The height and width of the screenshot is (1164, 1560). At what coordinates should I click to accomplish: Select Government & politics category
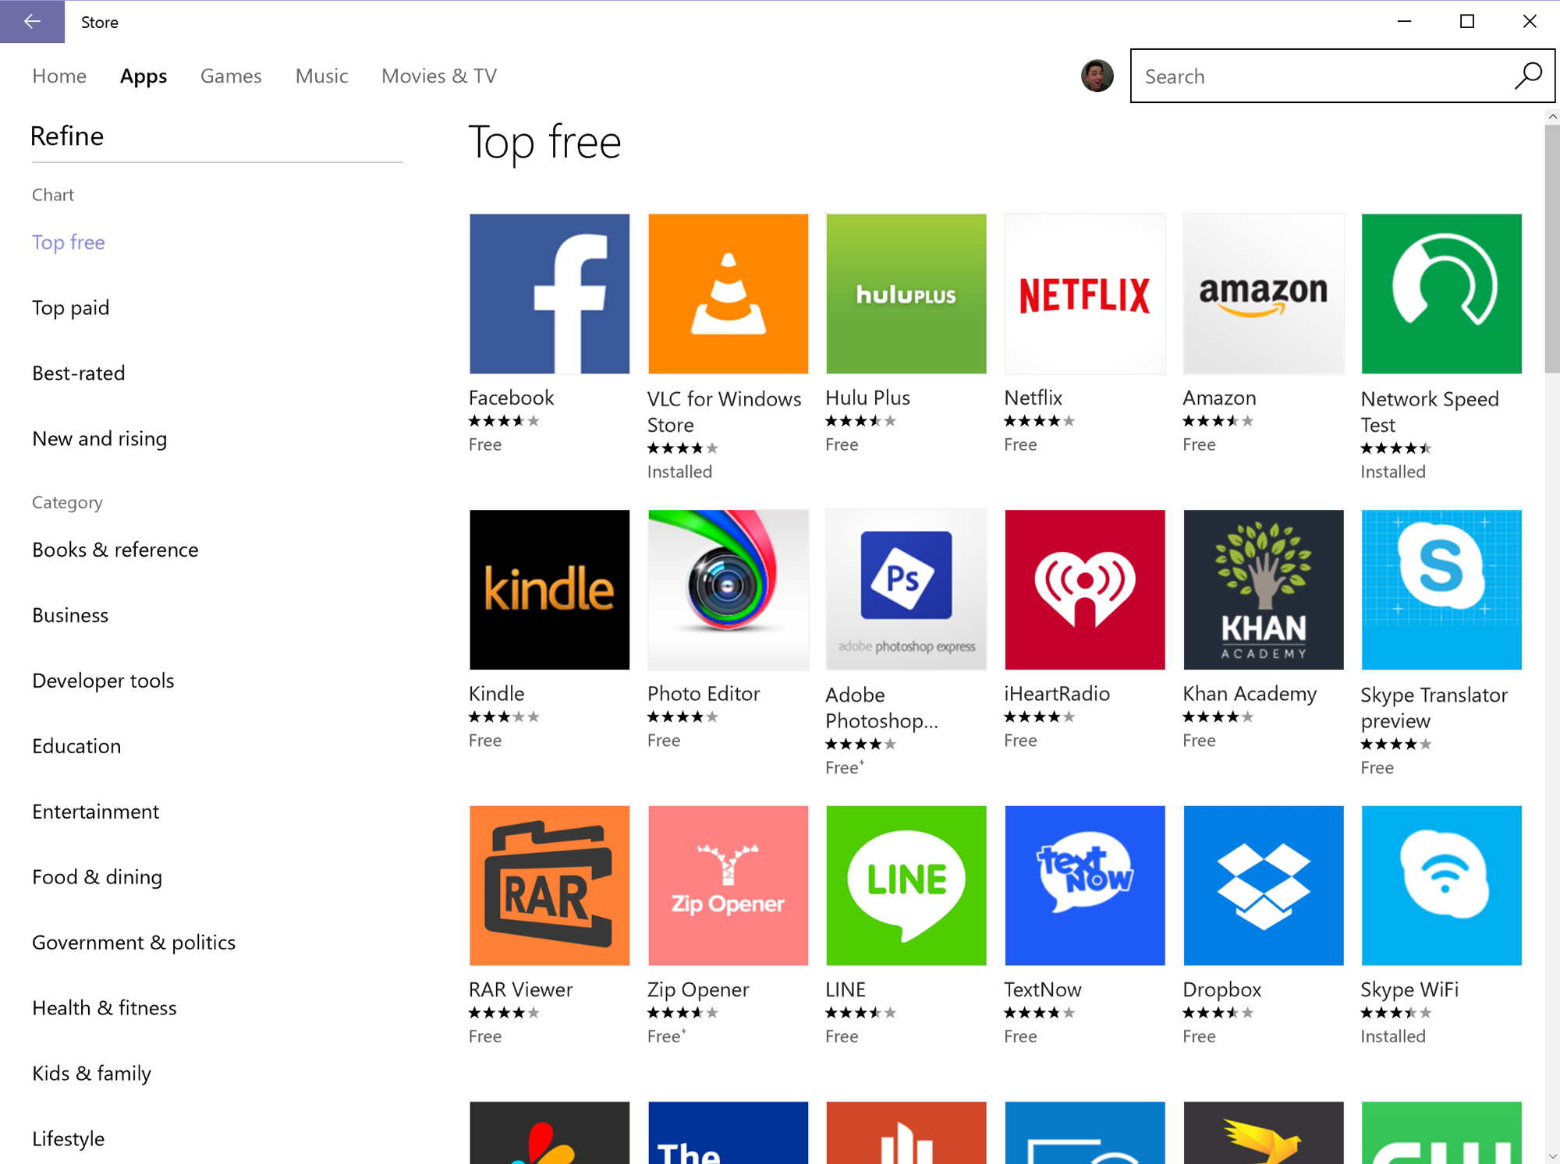point(134,943)
